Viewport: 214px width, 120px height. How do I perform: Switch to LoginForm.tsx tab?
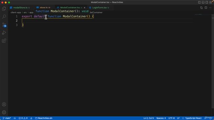coord(99,8)
